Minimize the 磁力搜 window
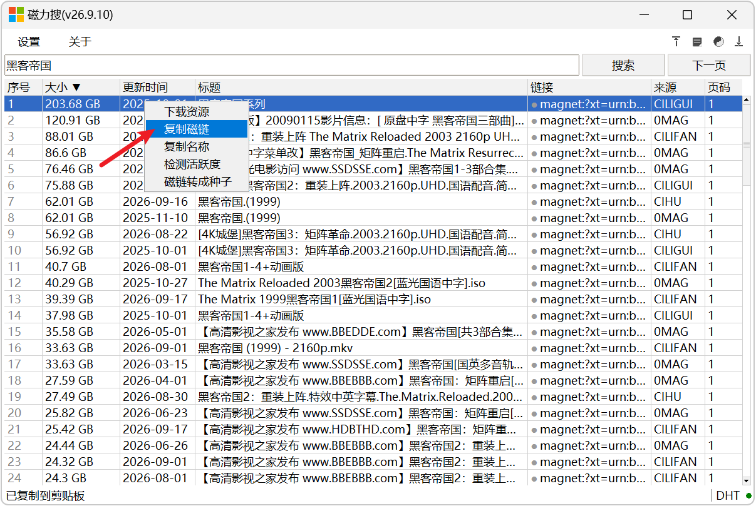Image resolution: width=756 pixels, height=506 pixels. tap(643, 15)
